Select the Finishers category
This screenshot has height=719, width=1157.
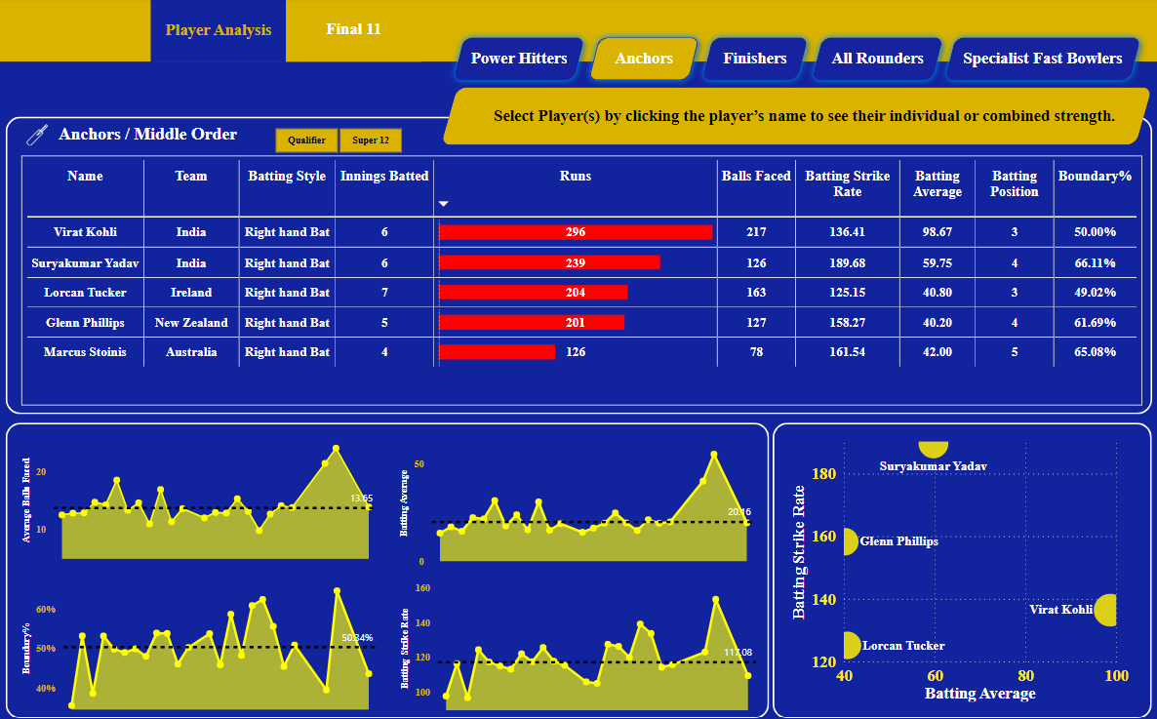(754, 59)
